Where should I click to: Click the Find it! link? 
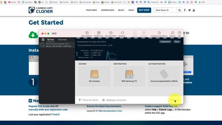(56, 114)
